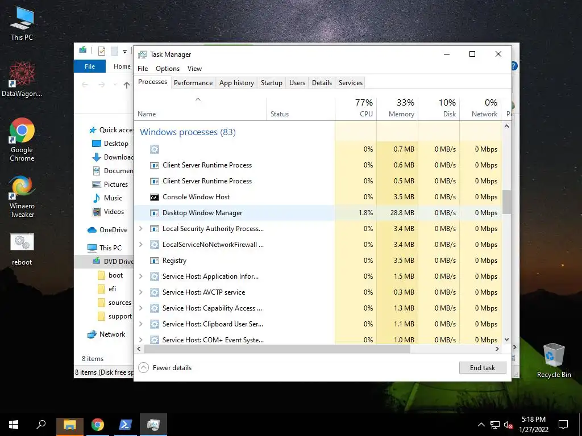
Task: Click Explorer back arrow button
Action: pos(85,85)
